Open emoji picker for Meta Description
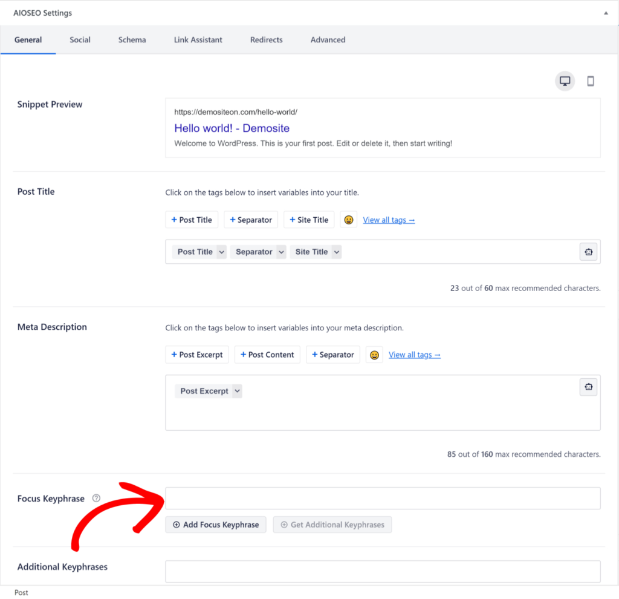The image size is (619, 599). pos(374,355)
